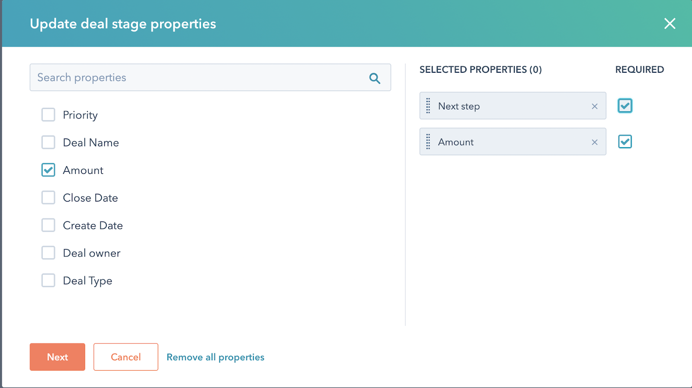The image size is (692, 388).
Task: Check the Deal Type checkbox
Action: 48,281
